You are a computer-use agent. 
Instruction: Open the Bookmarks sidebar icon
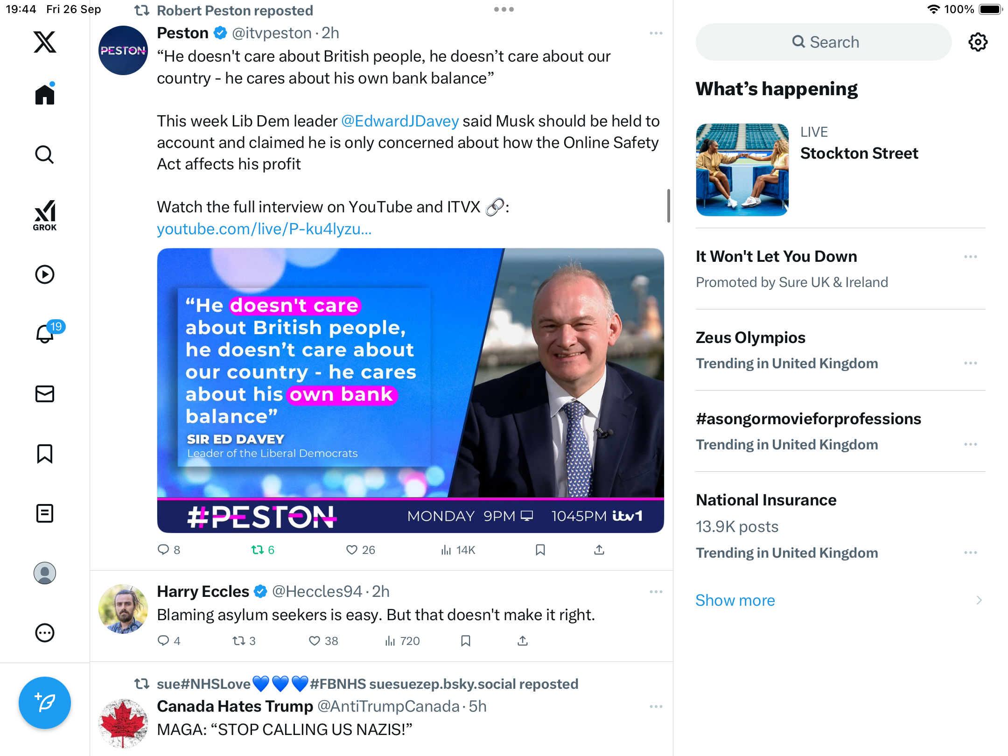(x=45, y=454)
